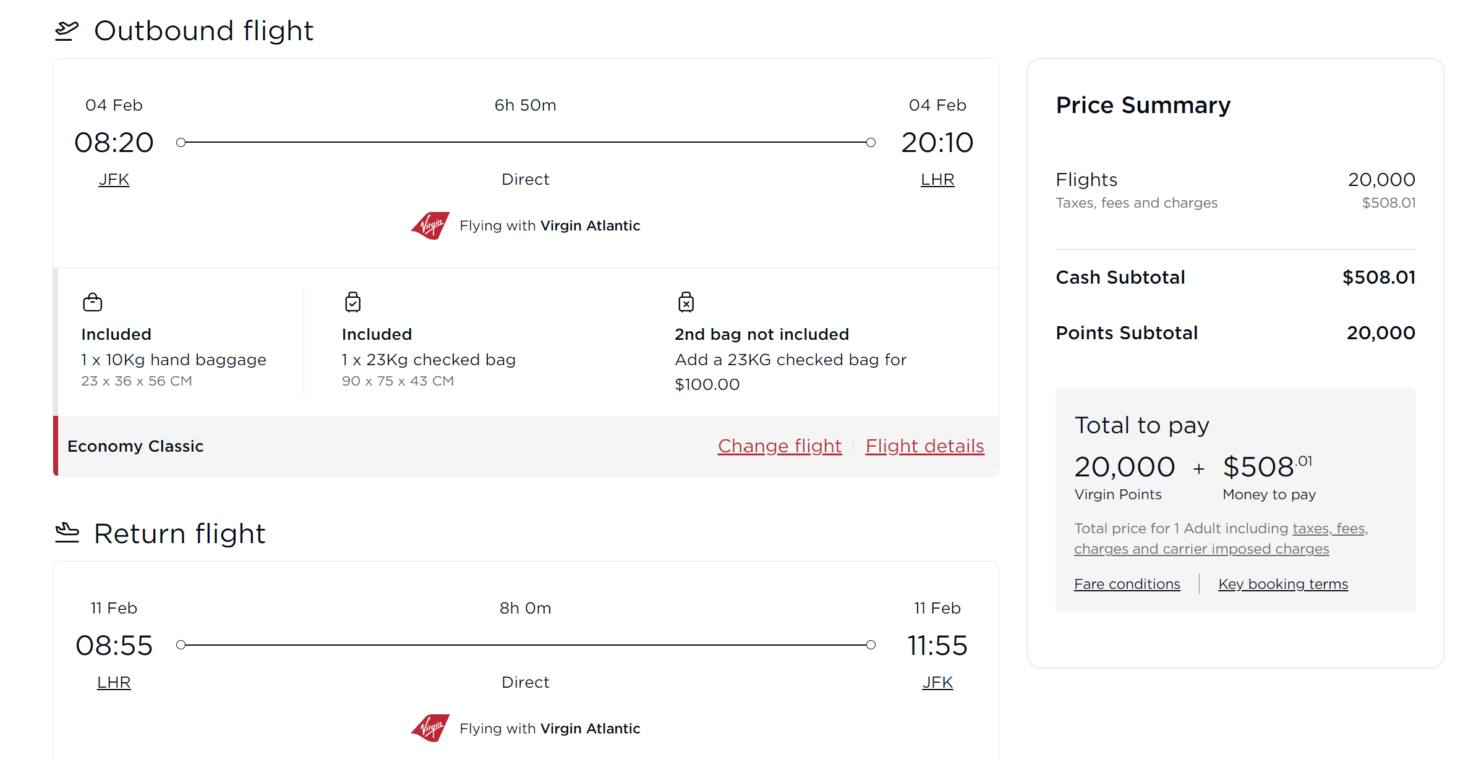
Task: Click the outbound flight takeoff plane icon
Action: pyautogui.click(x=67, y=31)
